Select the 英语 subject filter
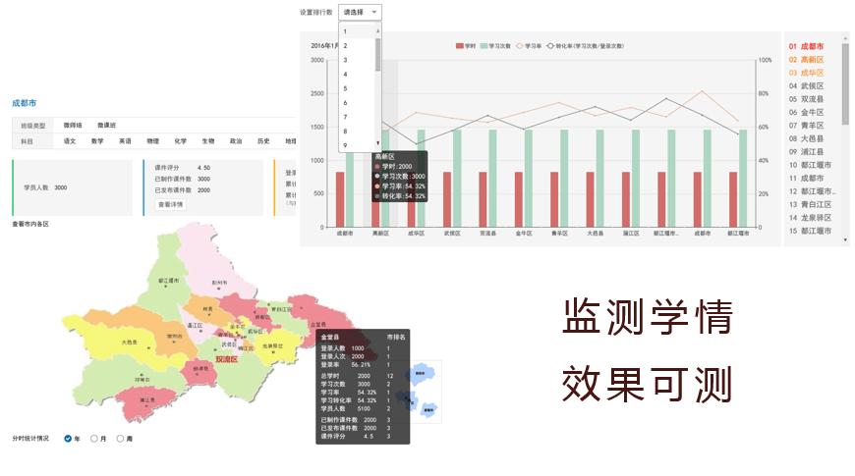Image resolution: width=855 pixels, height=476 pixels. pos(126,141)
